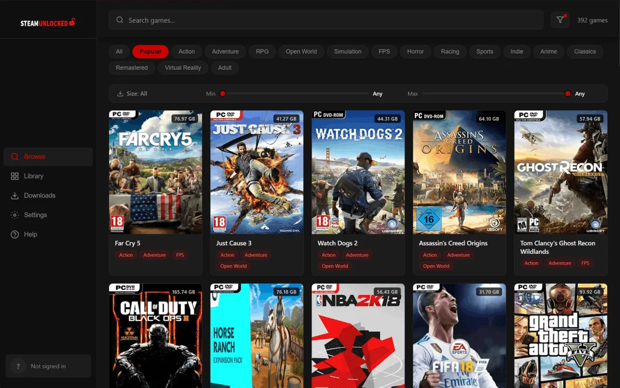The image size is (620, 388).
Task: Click the Help question mark icon
Action: pyautogui.click(x=14, y=234)
